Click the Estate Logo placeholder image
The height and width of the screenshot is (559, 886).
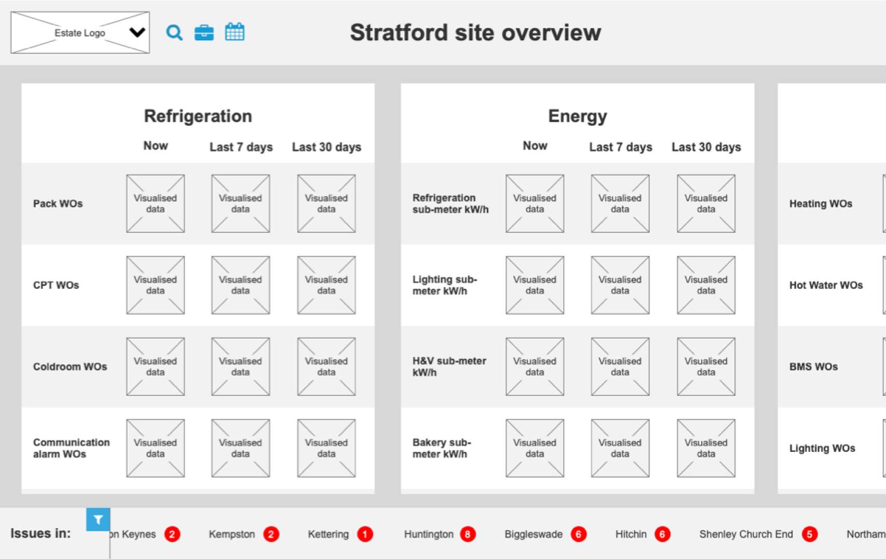(x=80, y=33)
